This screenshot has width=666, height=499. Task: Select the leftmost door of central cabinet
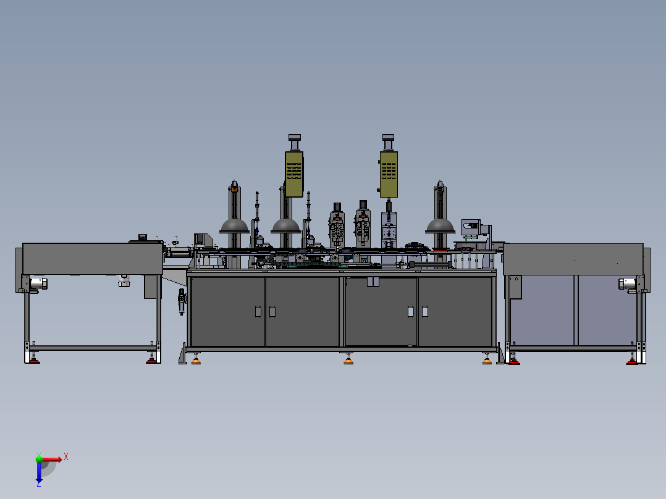pyautogui.click(x=227, y=312)
